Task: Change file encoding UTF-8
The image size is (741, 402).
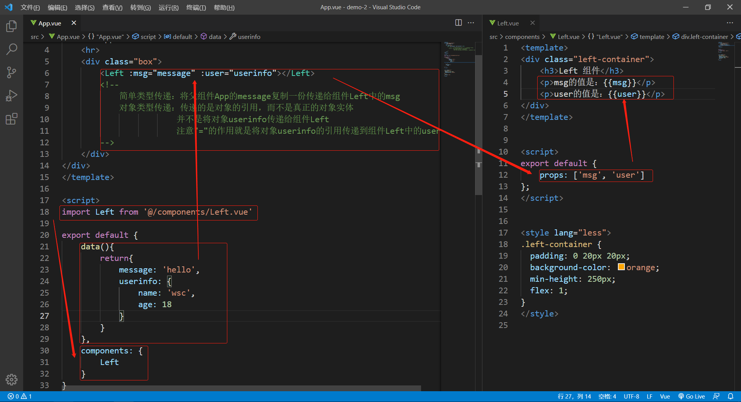Action: tap(631, 396)
